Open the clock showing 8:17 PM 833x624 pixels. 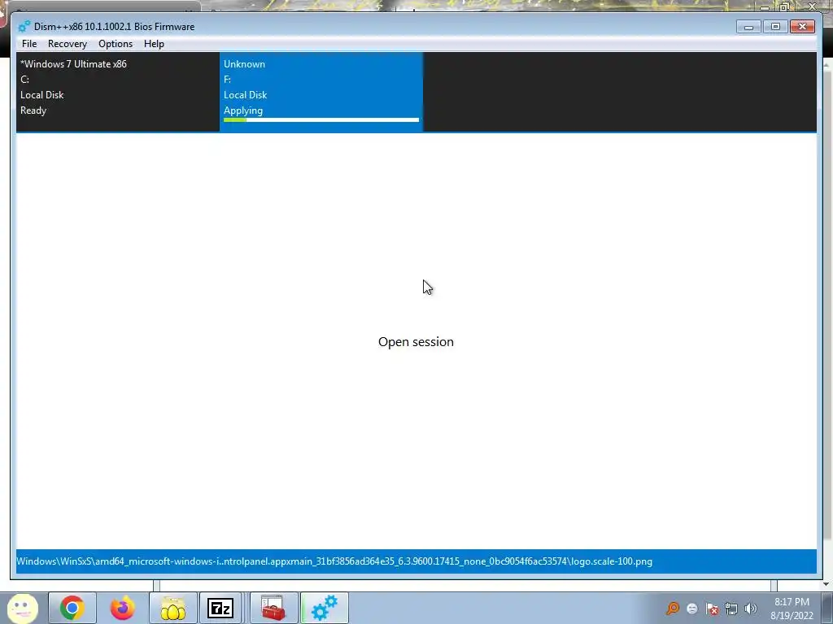coord(792,609)
